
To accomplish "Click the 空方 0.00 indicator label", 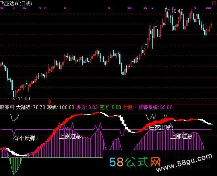I will point(110,107).
